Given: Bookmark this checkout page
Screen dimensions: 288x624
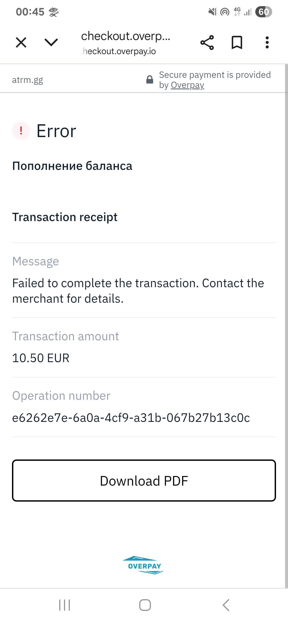Looking at the screenshot, I should (x=237, y=43).
